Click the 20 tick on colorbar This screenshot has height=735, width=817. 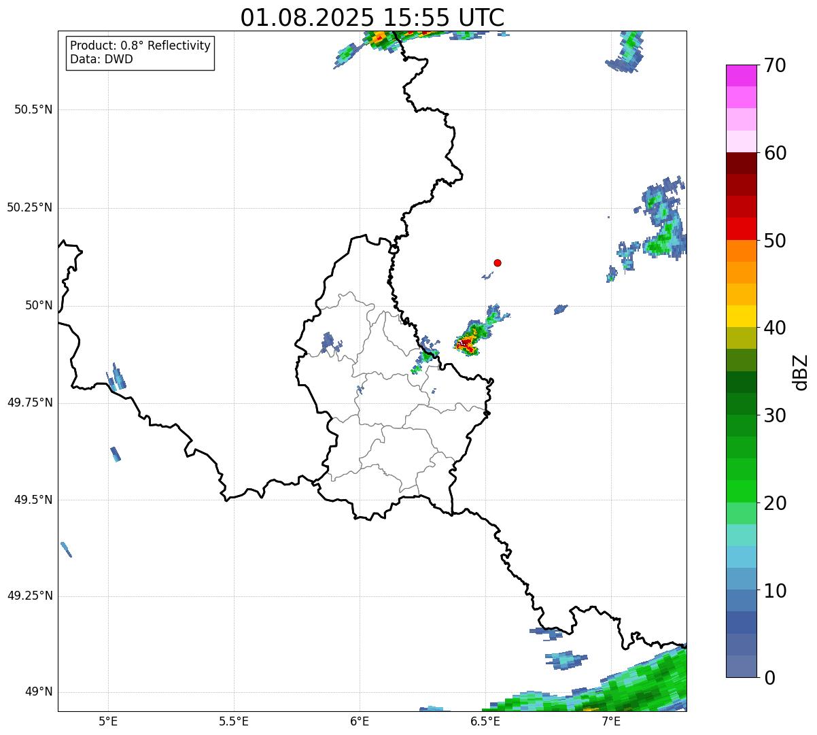point(775,503)
